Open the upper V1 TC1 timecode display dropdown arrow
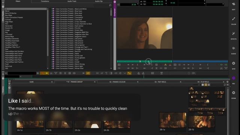 [x=166, y=1]
